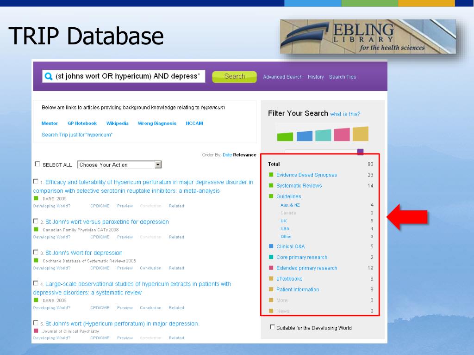Check the box for result 5
474x355 pixels.
[x=36, y=323]
